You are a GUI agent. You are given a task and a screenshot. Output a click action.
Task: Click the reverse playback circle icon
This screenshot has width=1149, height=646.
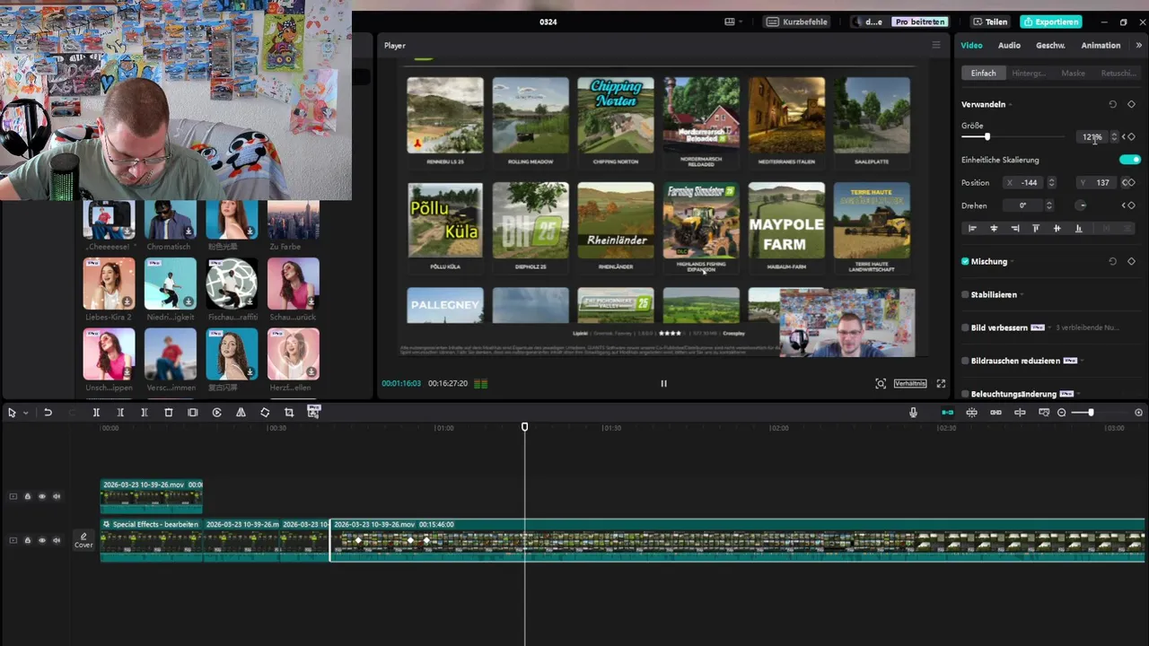coord(217,413)
